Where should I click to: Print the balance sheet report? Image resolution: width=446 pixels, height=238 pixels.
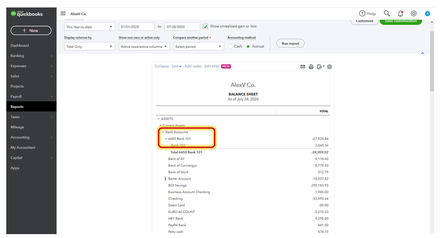311,67
